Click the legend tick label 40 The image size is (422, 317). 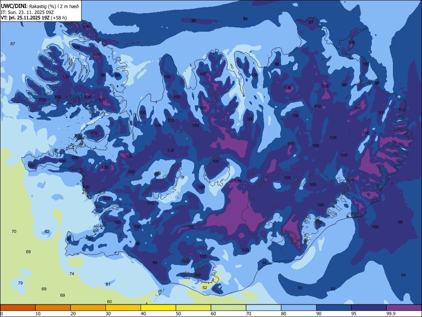pyautogui.click(x=143, y=314)
